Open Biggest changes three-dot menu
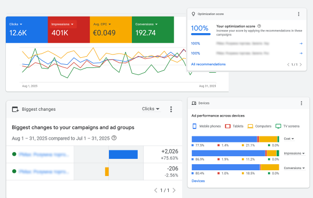The width and height of the screenshot is (313, 198). 171,109
